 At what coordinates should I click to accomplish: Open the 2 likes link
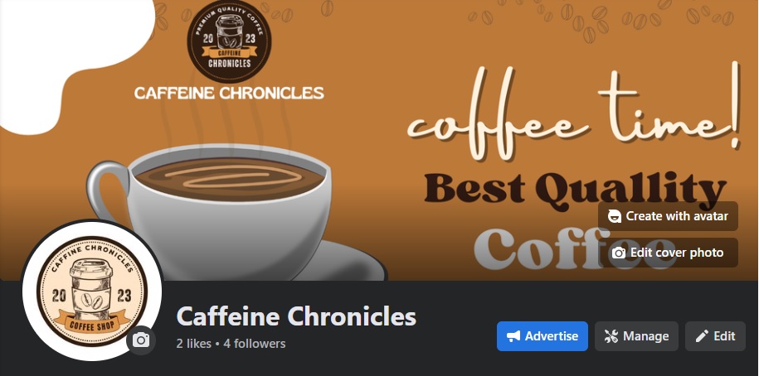193,344
